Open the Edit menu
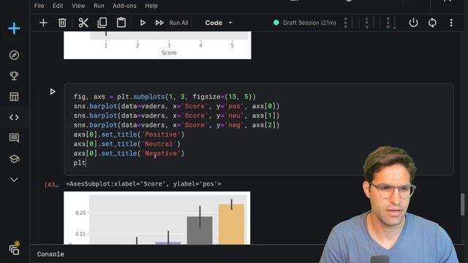Screen dimensions: 468x263 [58, 6]
